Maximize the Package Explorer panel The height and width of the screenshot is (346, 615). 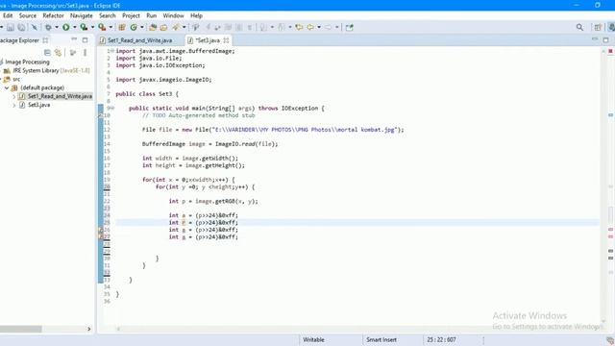click(x=86, y=40)
